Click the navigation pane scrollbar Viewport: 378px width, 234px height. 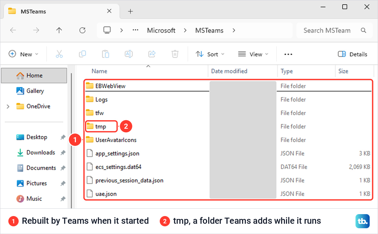[x=71, y=141]
